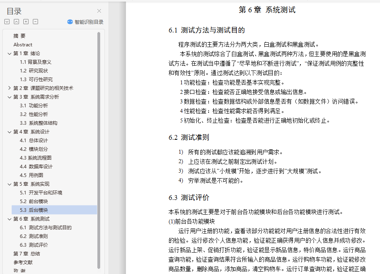Collapse the 第6章 系统测试 node
The image size is (380, 274).
9,219
